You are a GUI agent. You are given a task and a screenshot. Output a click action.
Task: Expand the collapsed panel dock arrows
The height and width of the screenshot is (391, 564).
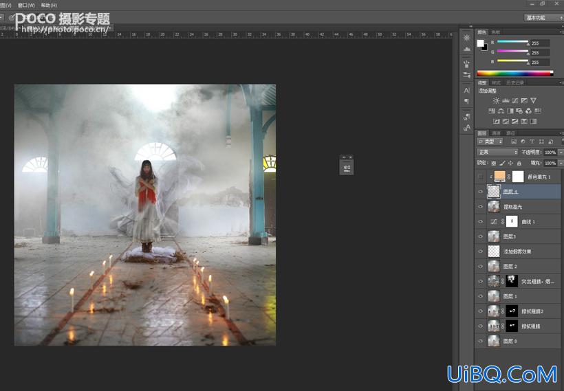pyautogui.click(x=471, y=26)
